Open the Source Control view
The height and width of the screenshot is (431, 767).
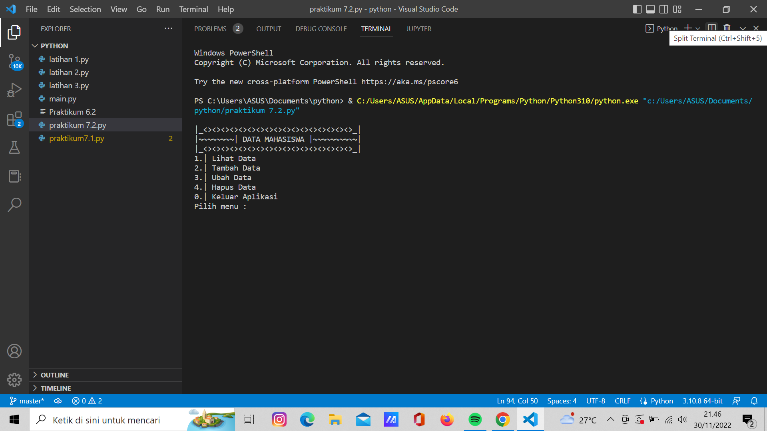pyautogui.click(x=14, y=62)
